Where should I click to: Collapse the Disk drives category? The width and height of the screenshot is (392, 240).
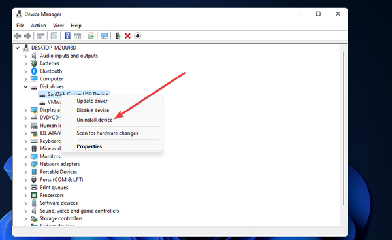25,87
